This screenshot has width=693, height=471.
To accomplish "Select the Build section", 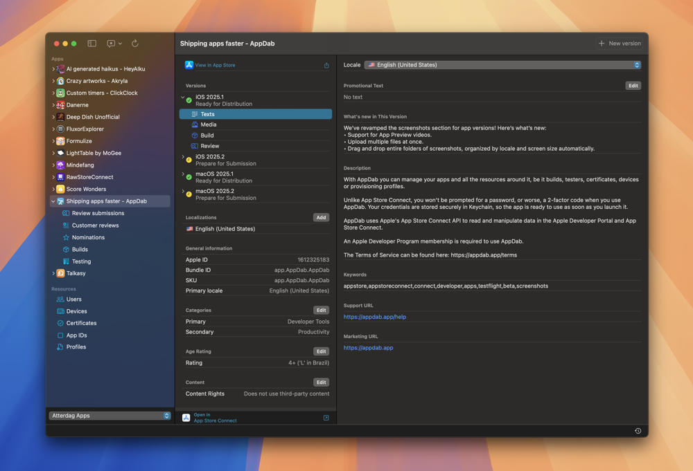I will pos(256,136).
